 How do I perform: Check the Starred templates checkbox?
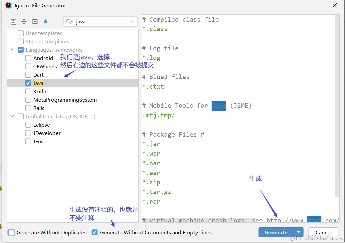[x=21, y=41]
